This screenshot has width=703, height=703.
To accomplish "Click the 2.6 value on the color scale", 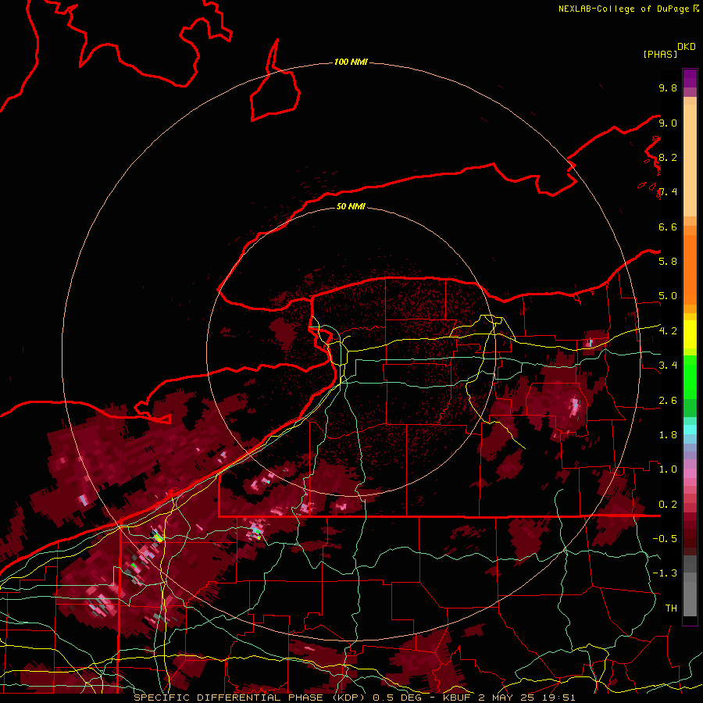I will (668, 400).
